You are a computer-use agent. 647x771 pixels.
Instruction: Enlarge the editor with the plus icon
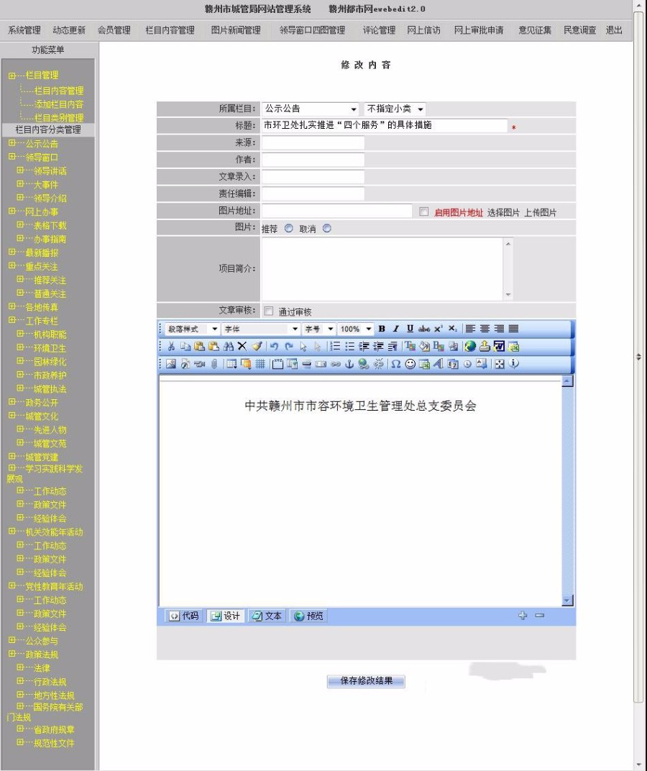click(x=523, y=615)
